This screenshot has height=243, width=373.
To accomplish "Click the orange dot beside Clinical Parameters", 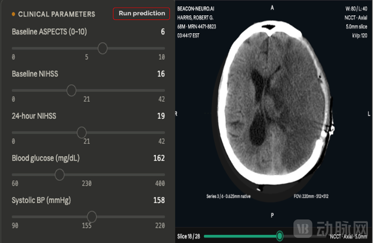I will pyautogui.click(x=13, y=14).
